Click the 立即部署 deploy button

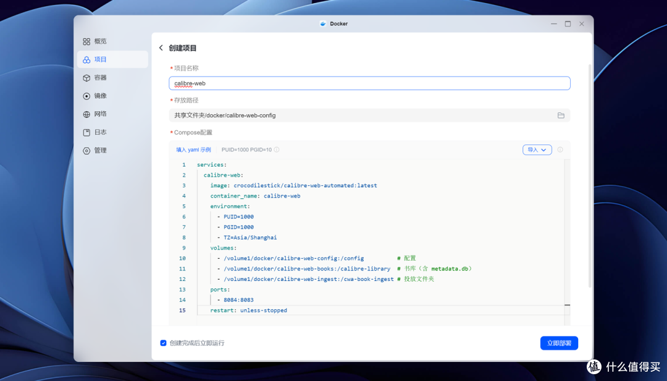(559, 343)
